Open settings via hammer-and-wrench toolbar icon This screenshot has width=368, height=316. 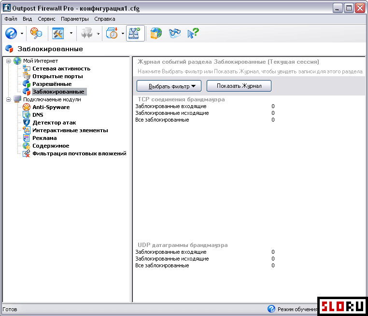click(58, 33)
